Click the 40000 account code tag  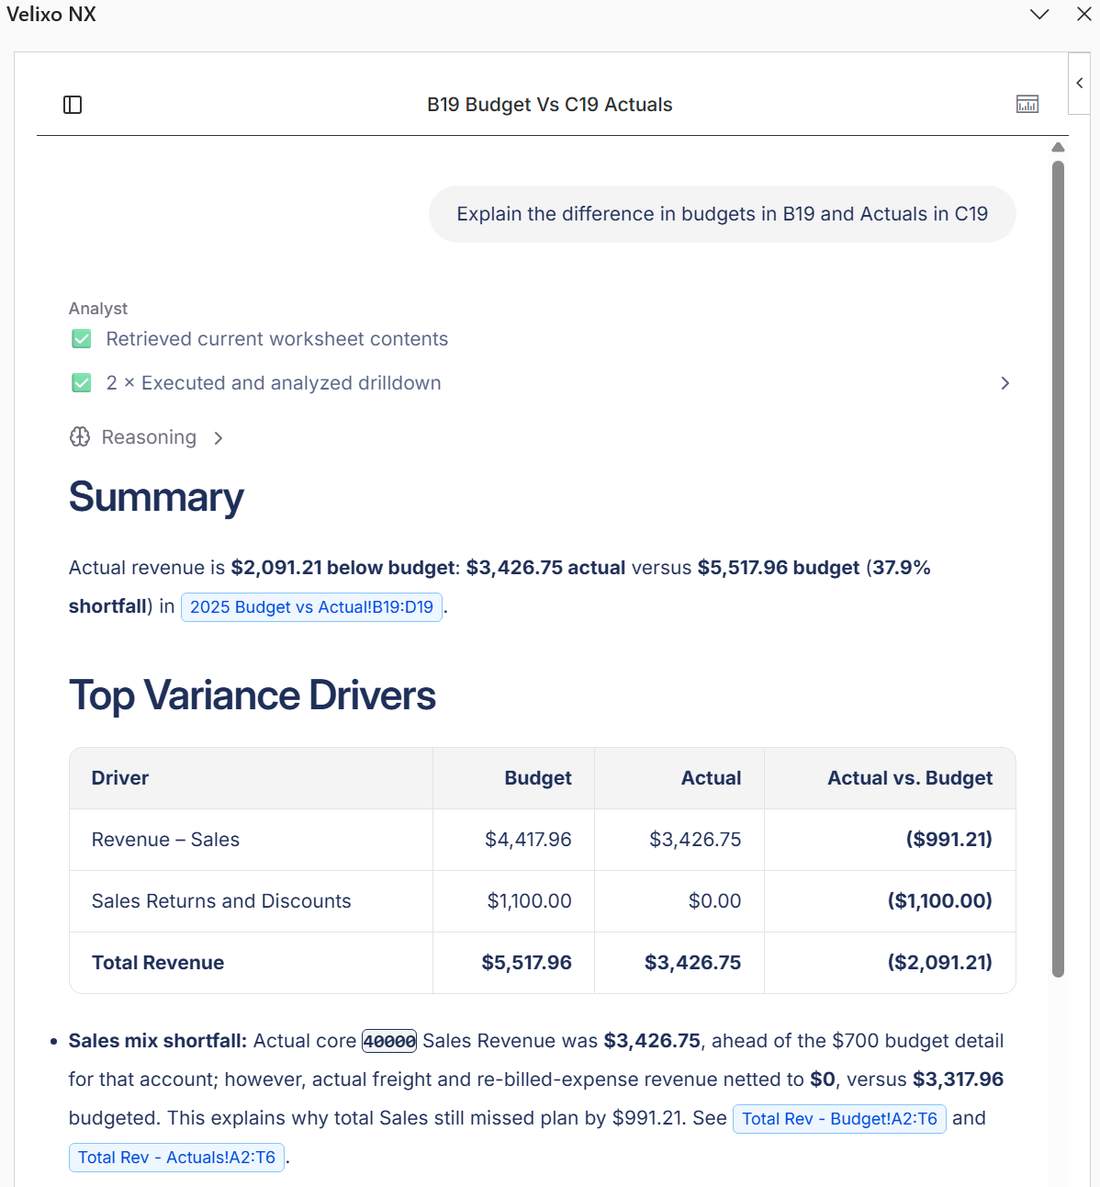point(389,1041)
